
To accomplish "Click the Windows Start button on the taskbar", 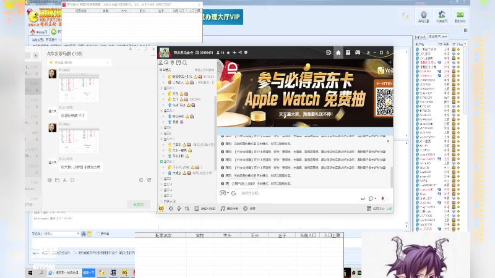I will coord(30,272).
